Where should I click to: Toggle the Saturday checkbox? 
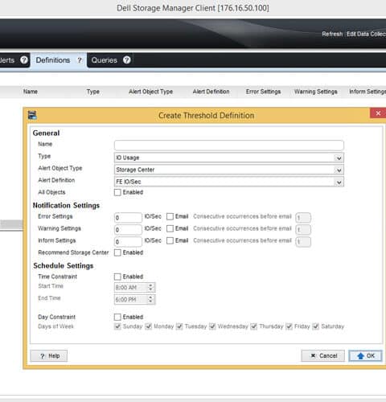coord(316,326)
